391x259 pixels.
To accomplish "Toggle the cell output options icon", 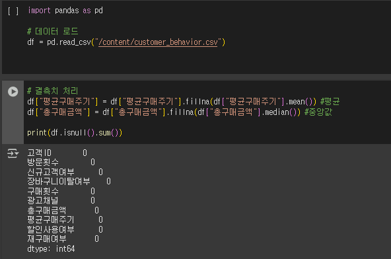I will coord(13,153).
